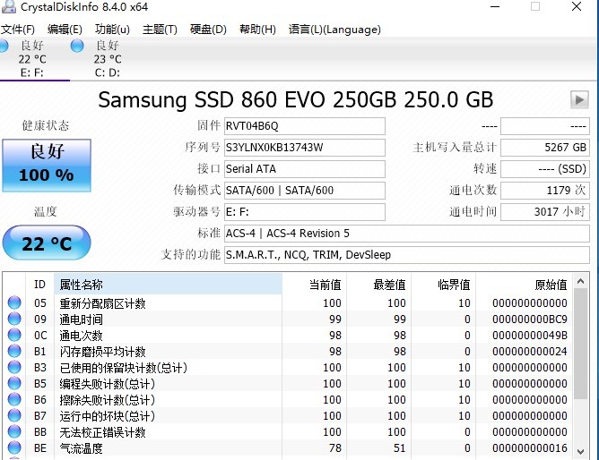
Task: Select the 重新分配扇区计数 row
Action: click(x=289, y=303)
